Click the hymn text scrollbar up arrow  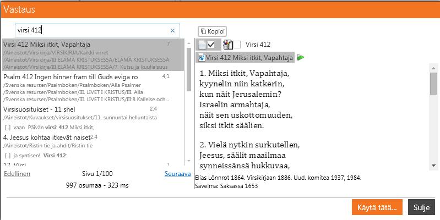click(433, 68)
